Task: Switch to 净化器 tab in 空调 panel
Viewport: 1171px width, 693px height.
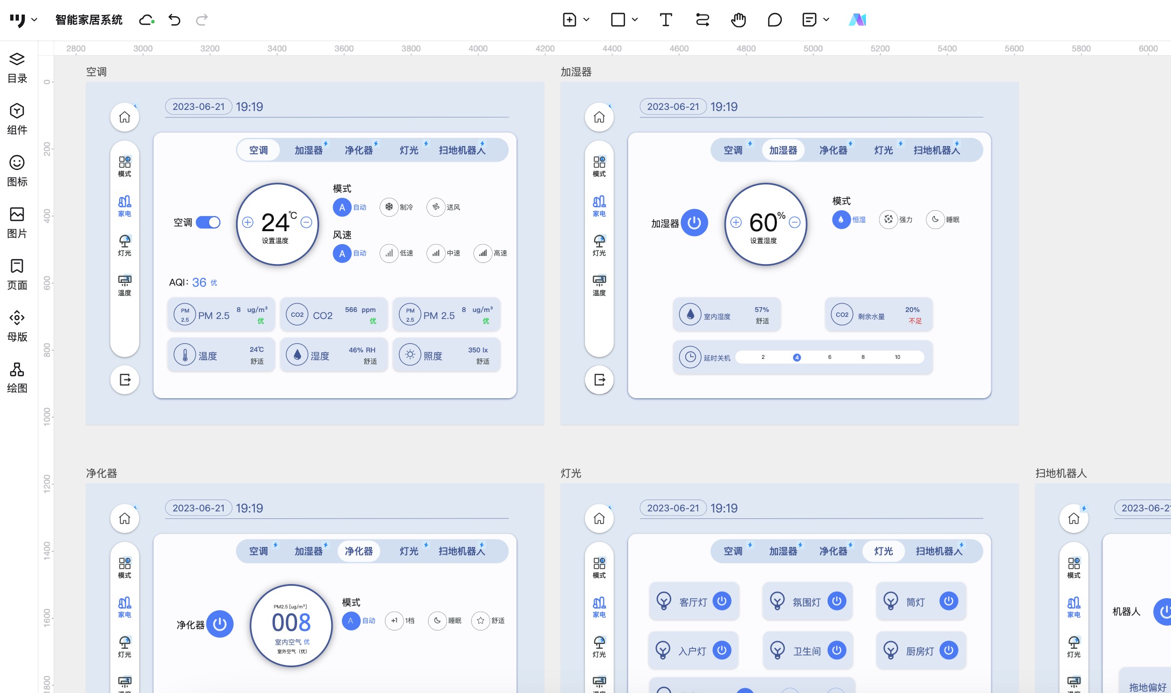Action: [359, 150]
